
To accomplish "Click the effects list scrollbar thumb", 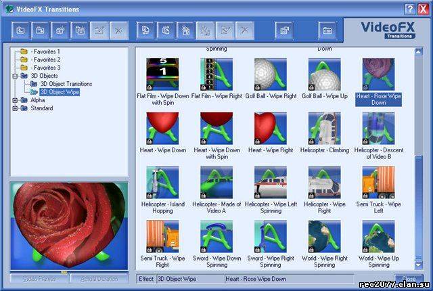I will (x=419, y=208).
